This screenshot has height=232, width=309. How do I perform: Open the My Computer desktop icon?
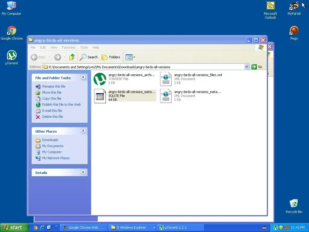coord(11,8)
